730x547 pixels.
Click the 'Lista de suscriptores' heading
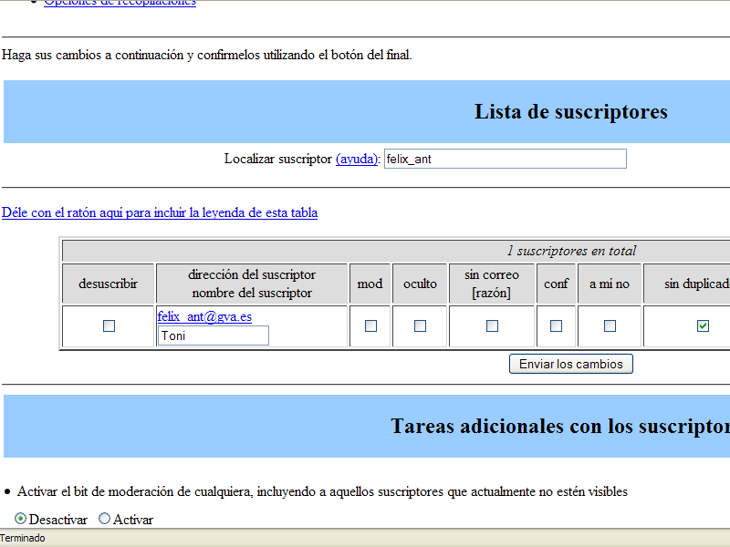coord(570,112)
